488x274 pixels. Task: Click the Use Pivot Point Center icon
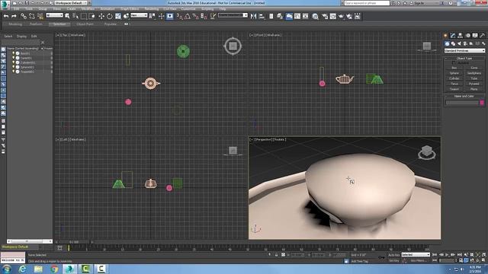pos(152,16)
